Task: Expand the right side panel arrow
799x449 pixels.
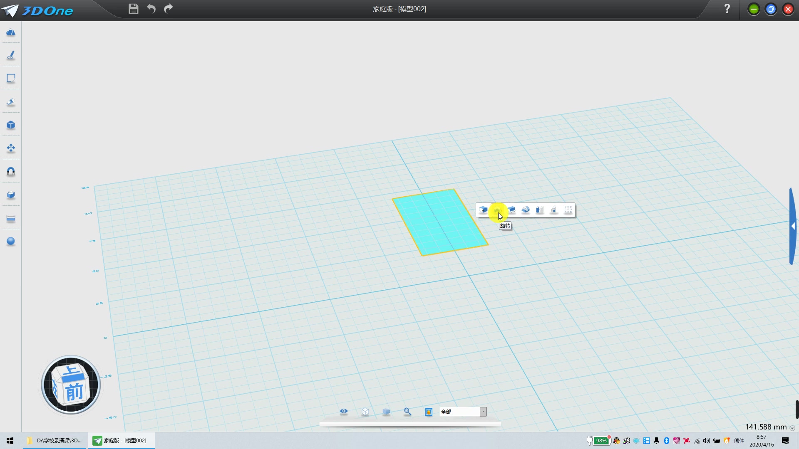Action: [x=793, y=226]
